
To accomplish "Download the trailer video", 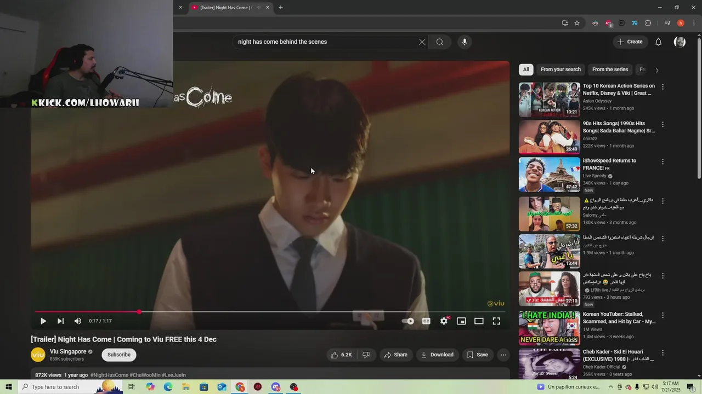I will pos(437,355).
